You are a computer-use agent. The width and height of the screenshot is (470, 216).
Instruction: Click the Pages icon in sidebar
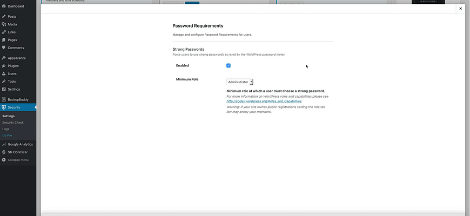pos(4,40)
